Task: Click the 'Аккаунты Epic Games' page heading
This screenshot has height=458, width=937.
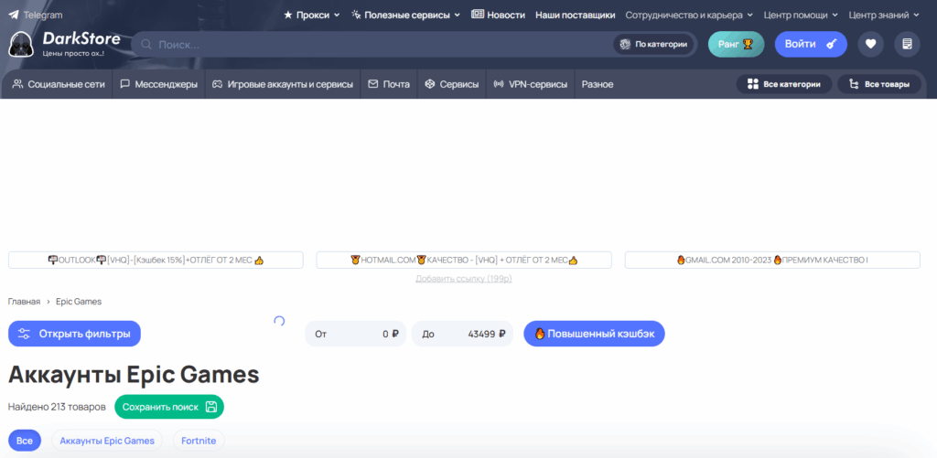Action: (x=134, y=375)
